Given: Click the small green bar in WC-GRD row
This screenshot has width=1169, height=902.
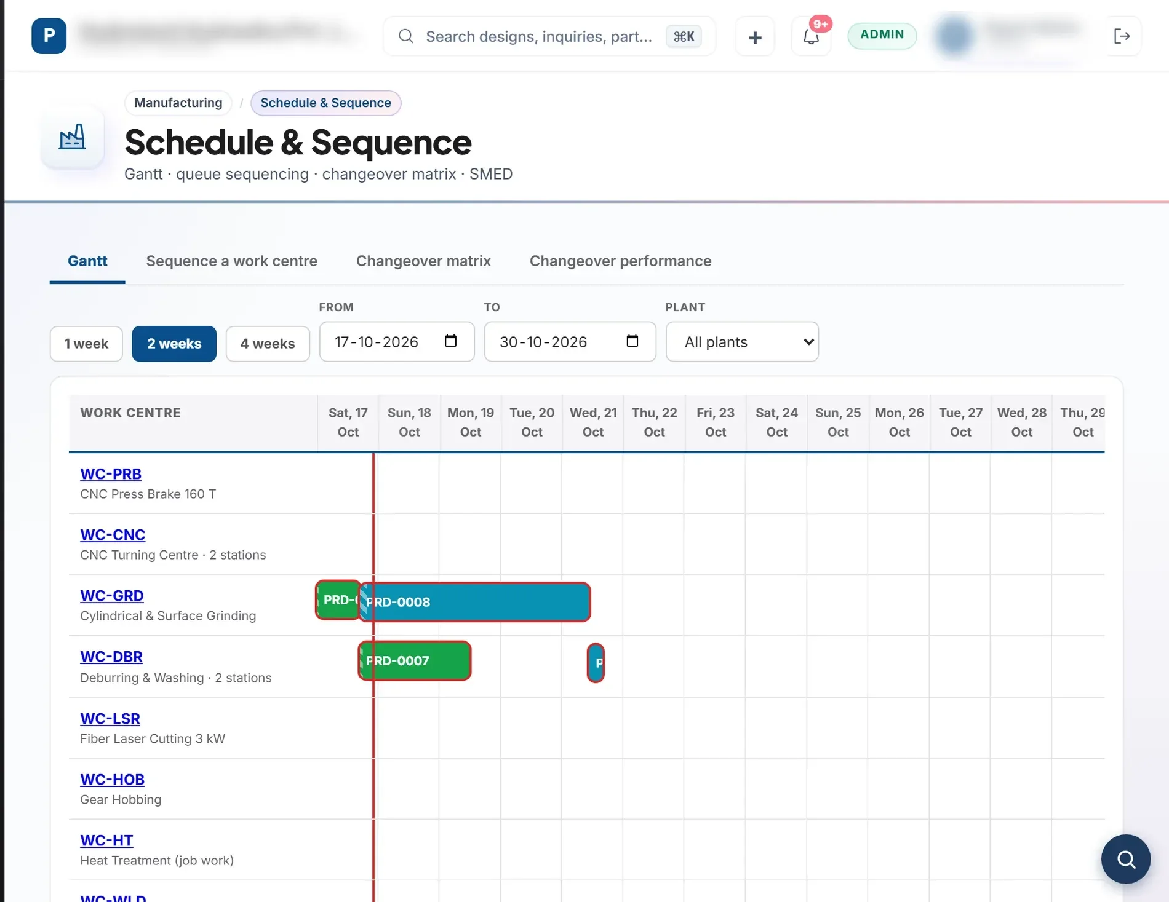Looking at the screenshot, I should [x=337, y=600].
